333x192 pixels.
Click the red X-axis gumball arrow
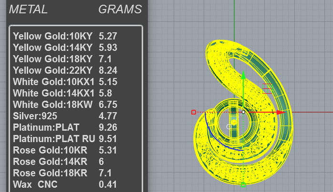coord(281,112)
